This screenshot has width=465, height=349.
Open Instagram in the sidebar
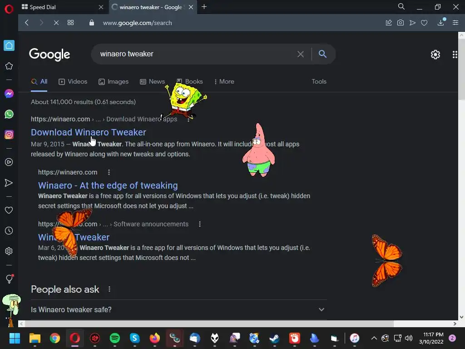[9, 135]
